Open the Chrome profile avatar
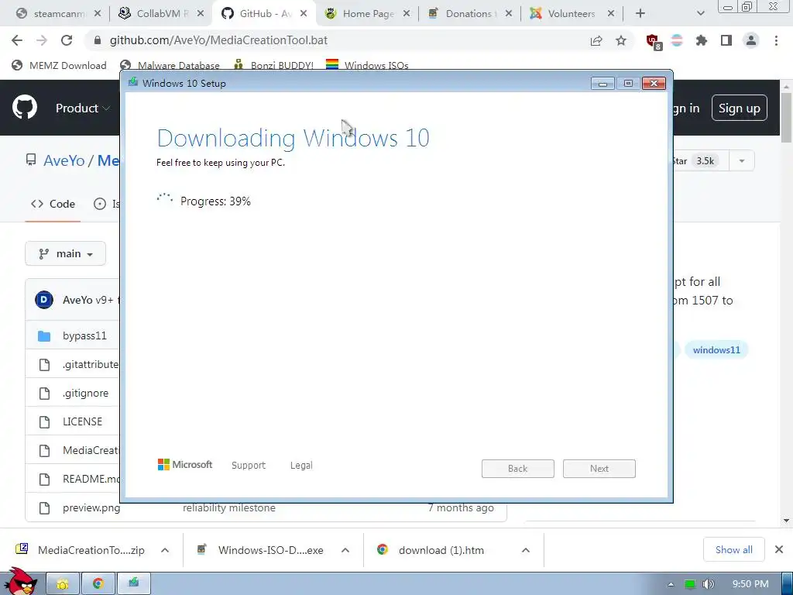The height and width of the screenshot is (595, 793). (751, 40)
